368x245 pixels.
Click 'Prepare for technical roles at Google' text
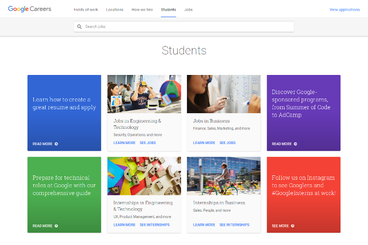point(64,185)
